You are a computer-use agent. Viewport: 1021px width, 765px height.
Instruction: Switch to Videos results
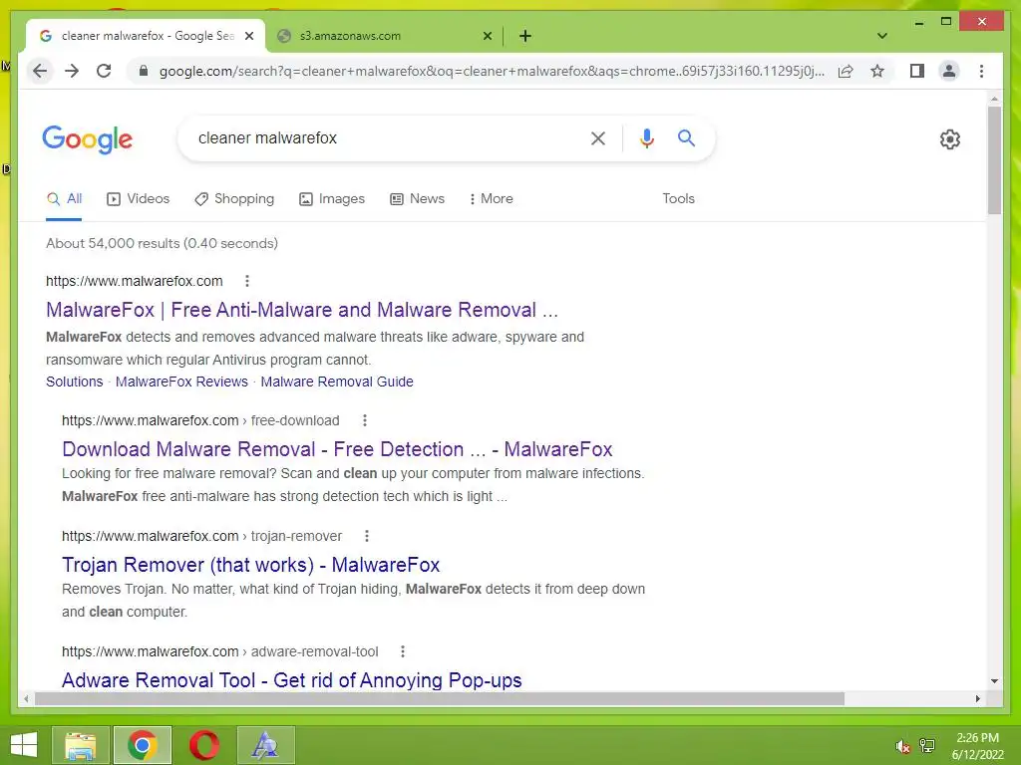point(138,199)
